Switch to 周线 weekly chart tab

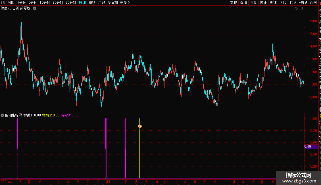point(92,3)
